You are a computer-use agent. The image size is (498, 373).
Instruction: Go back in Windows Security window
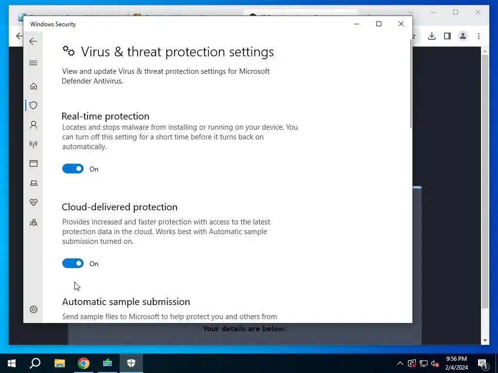(33, 41)
